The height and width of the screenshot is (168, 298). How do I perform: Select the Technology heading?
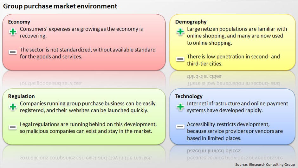[x=189, y=96]
